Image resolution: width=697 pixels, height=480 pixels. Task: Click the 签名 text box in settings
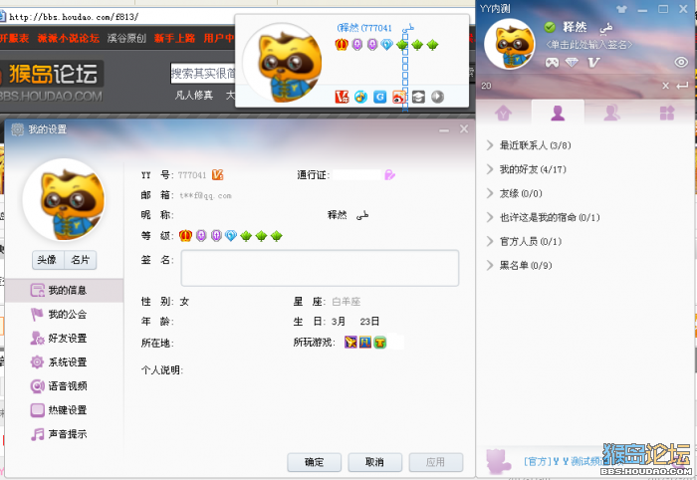pyautogui.click(x=320, y=268)
